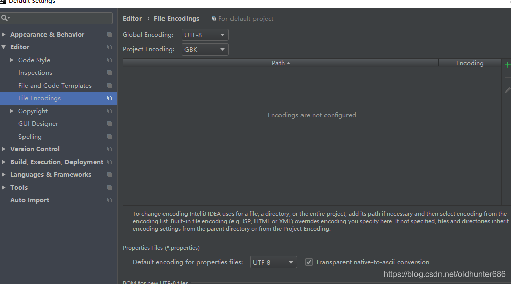Expand Build, Execution, Deployment section
The image size is (511, 284).
3,162
